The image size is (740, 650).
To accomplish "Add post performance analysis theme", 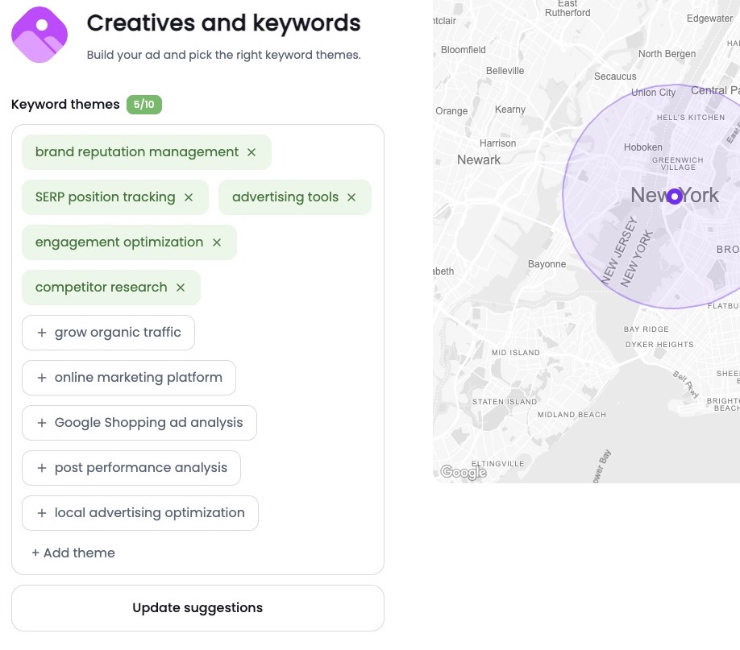I will (x=131, y=468).
